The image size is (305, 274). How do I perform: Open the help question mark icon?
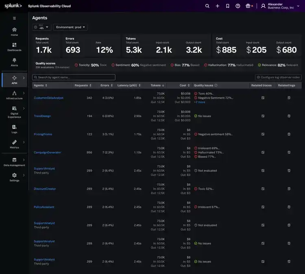pos(238,6)
